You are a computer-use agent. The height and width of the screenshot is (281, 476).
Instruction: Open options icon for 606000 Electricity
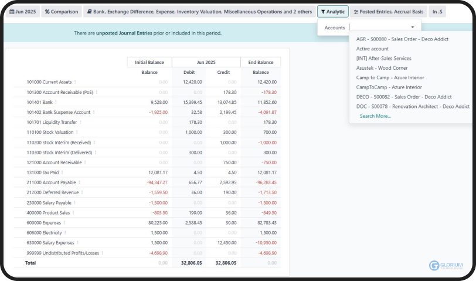pos(65,233)
